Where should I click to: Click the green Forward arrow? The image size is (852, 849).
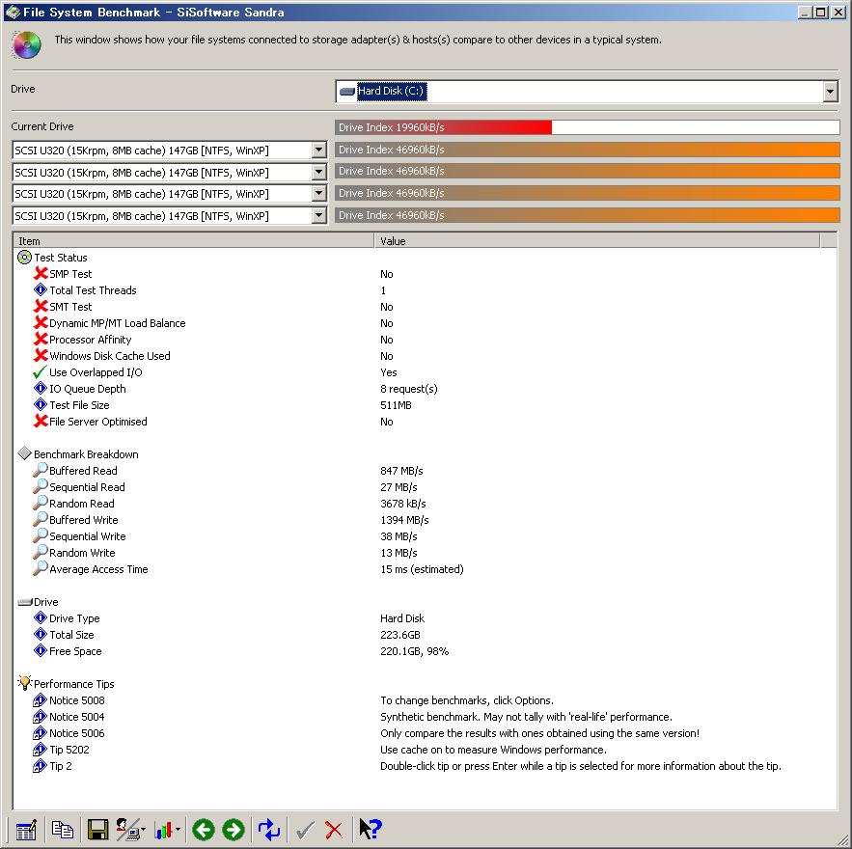pyautogui.click(x=234, y=830)
